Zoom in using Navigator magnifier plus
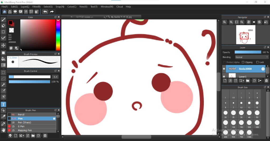The image size is (270, 141). tap(231, 22)
